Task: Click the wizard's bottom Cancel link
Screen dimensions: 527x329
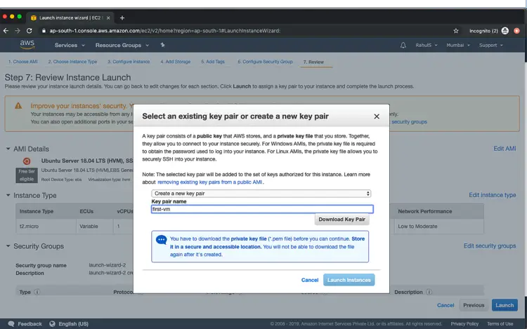Action: click(x=445, y=305)
